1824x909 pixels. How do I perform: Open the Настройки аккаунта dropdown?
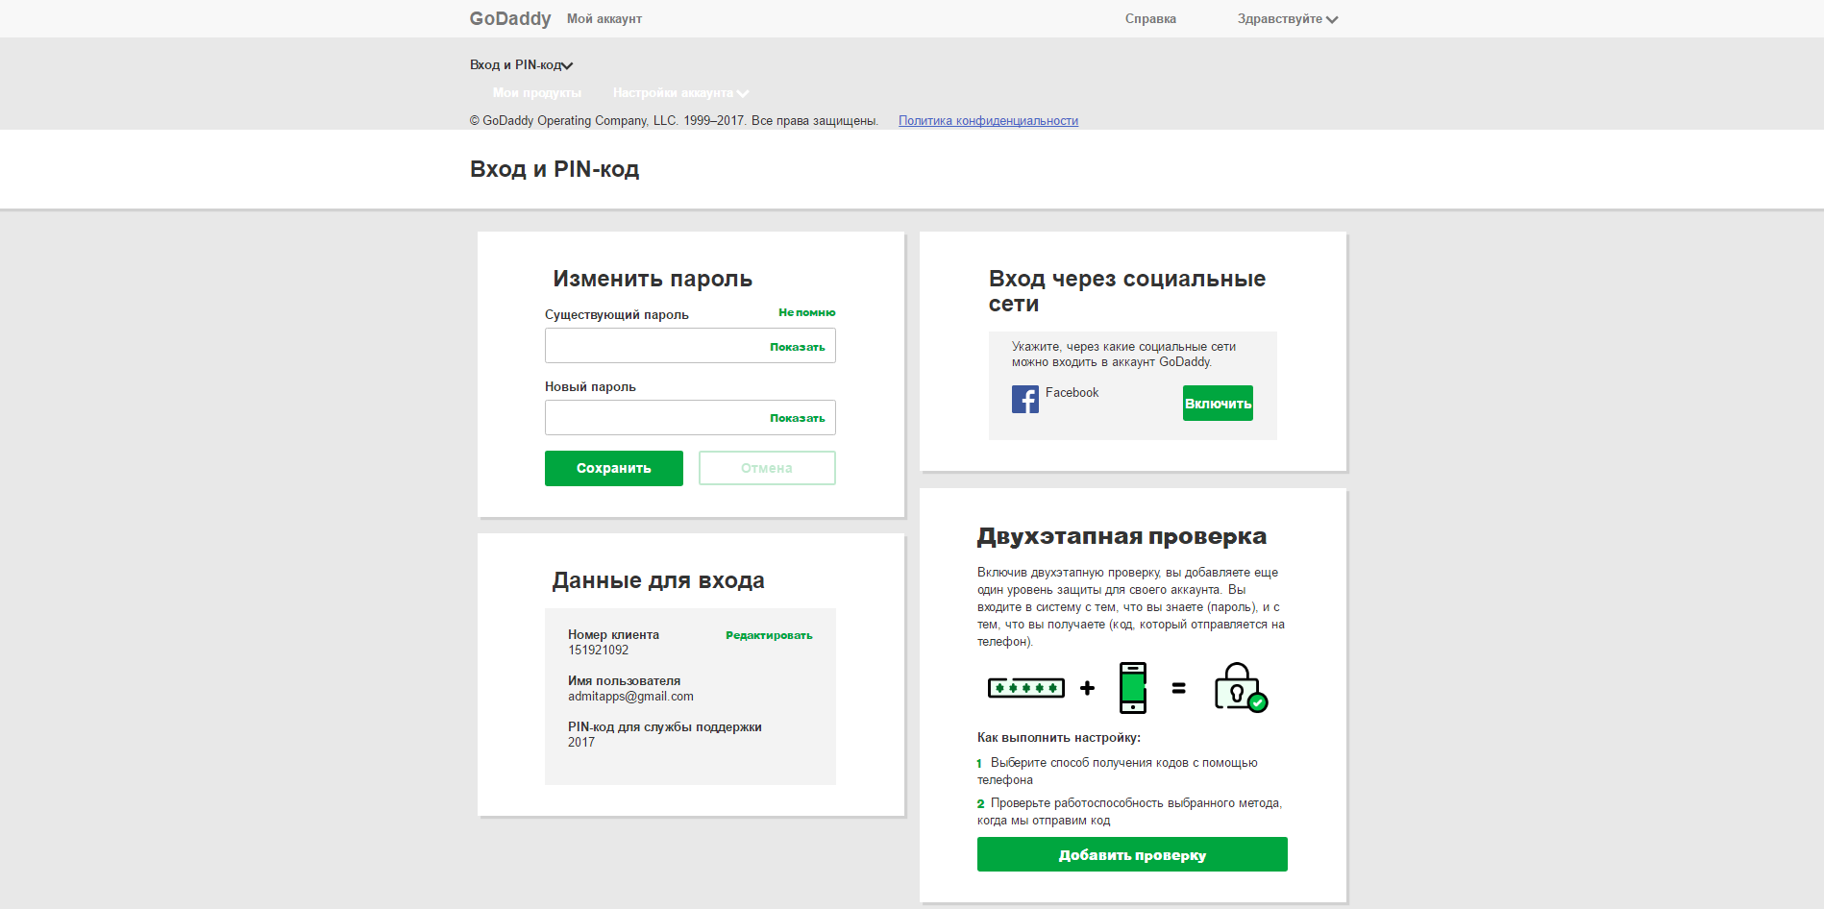coord(679,92)
